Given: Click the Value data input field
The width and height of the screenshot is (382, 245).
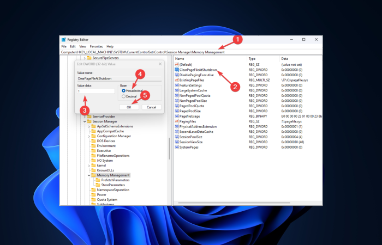Looking at the screenshot, I should click(x=95, y=91).
